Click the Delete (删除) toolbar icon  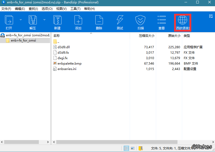[99, 20]
